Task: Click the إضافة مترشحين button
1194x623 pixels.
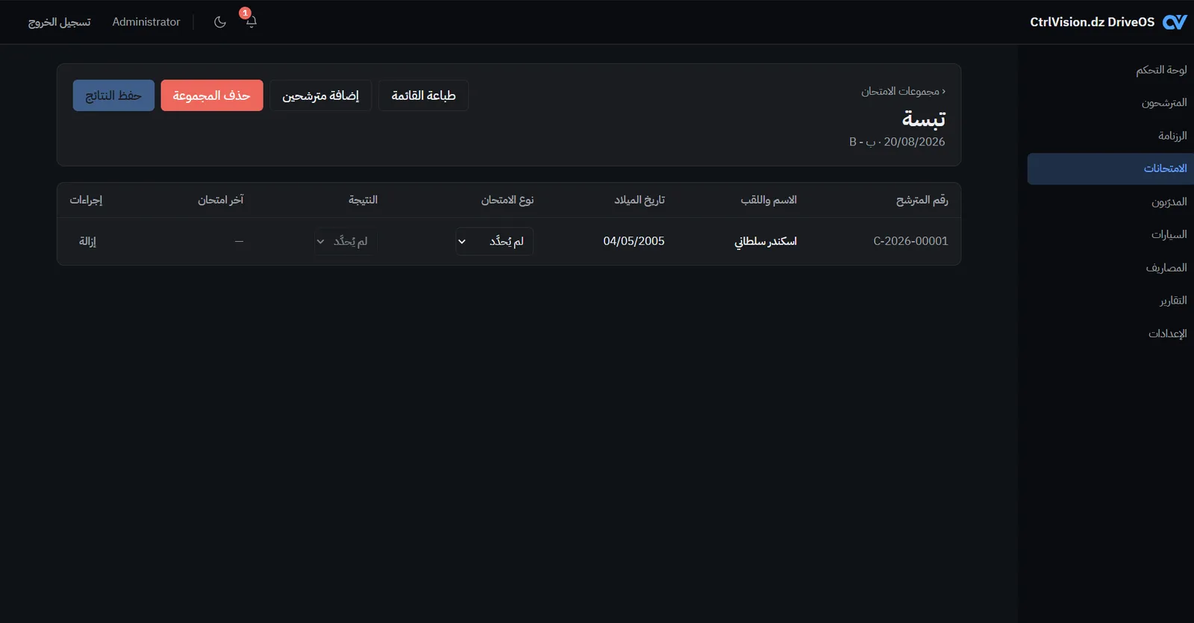Action: [x=321, y=96]
